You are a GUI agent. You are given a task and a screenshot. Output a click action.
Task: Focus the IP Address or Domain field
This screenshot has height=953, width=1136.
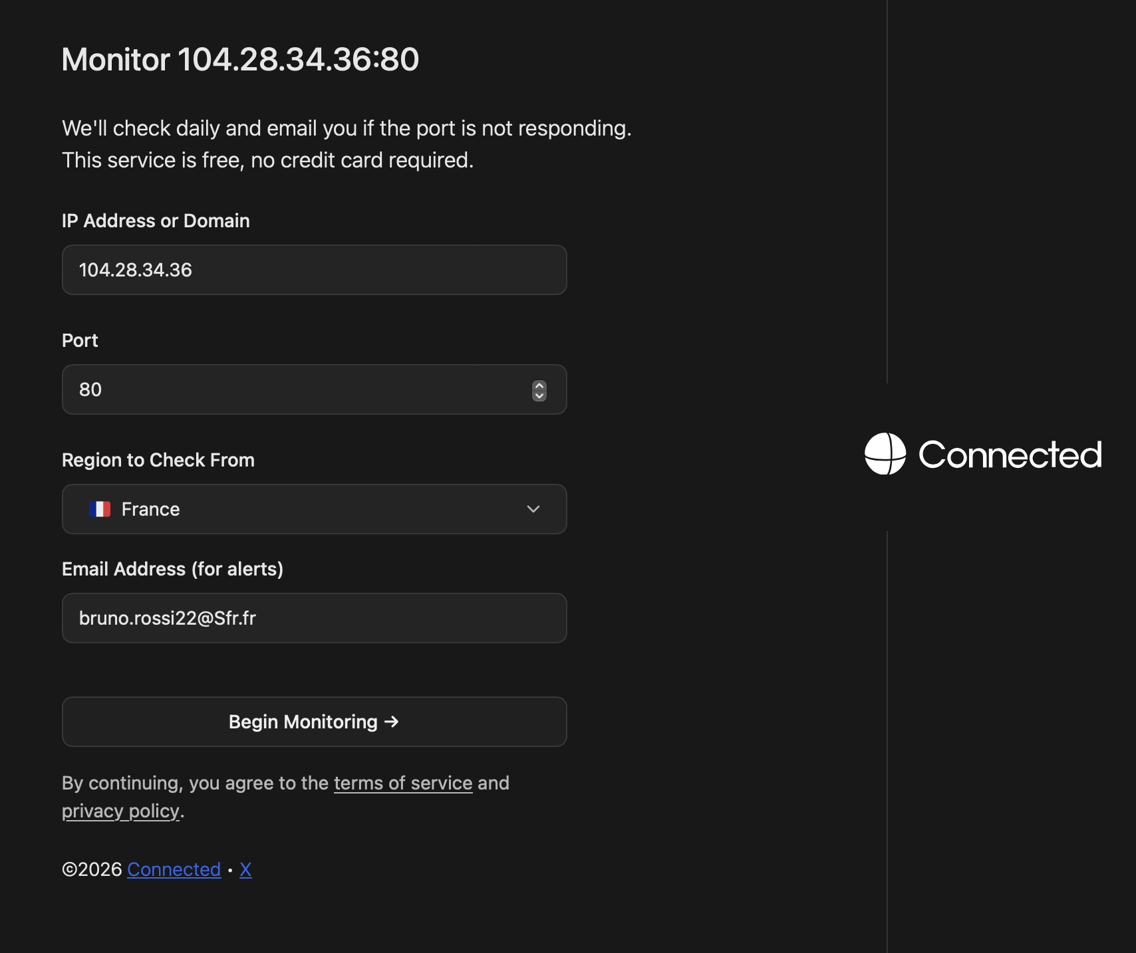(x=314, y=270)
